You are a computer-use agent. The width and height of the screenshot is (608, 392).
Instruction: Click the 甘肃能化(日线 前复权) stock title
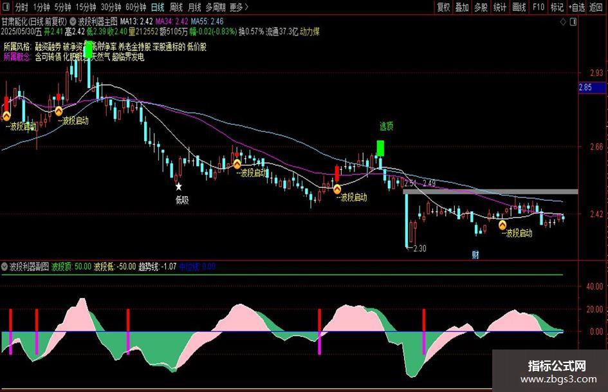click(x=34, y=22)
